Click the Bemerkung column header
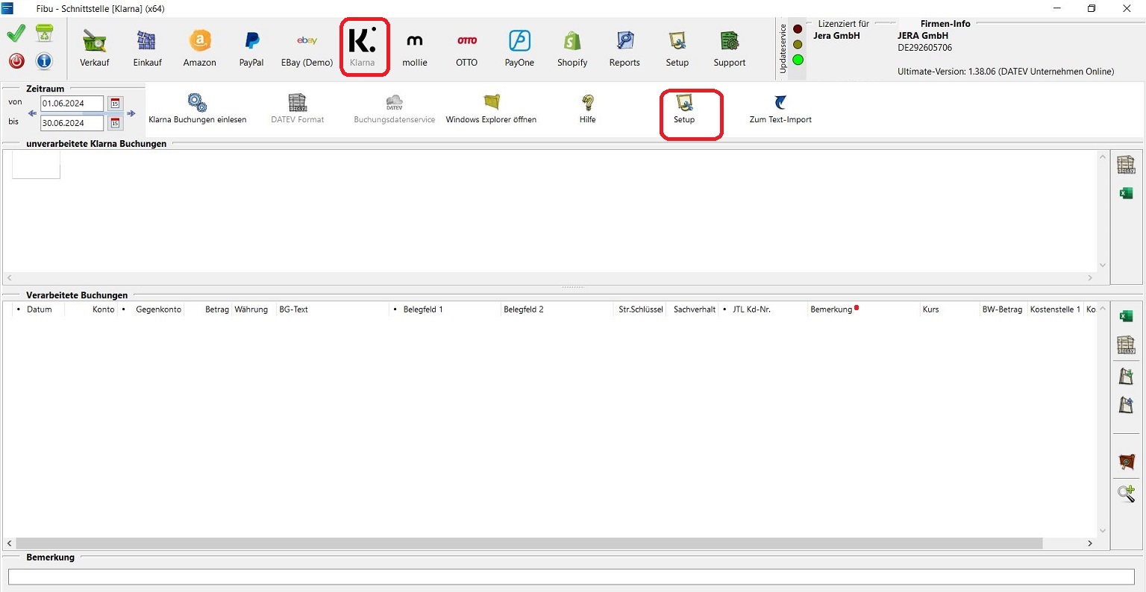 [x=830, y=309]
